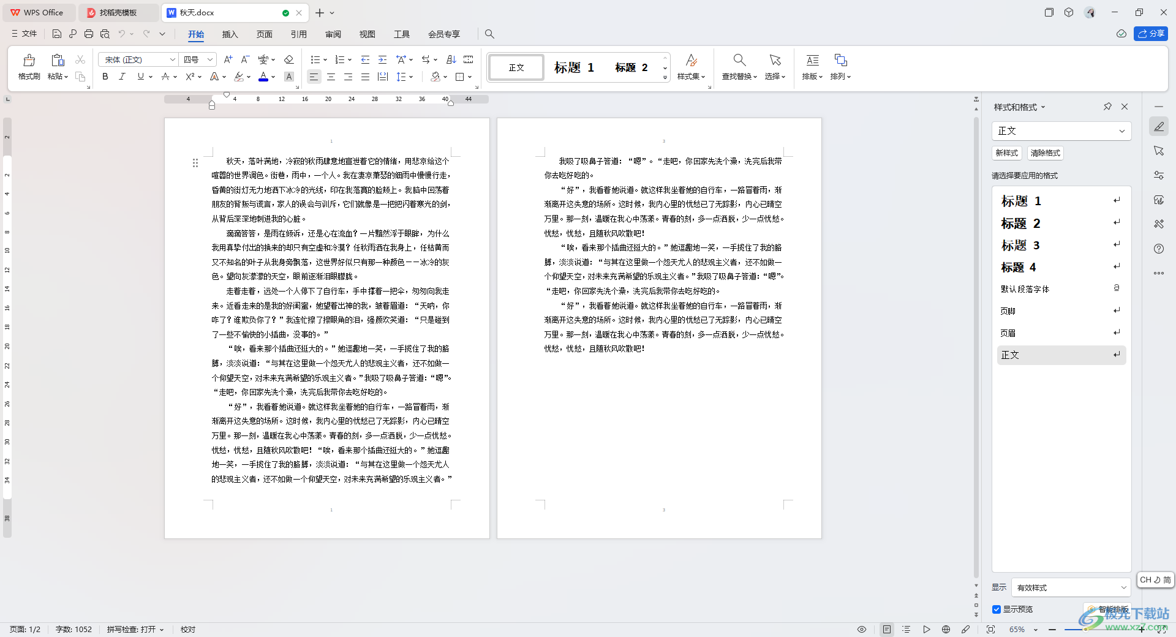The image size is (1176, 637).
Task: Toggle character shading A button
Action: pyautogui.click(x=289, y=77)
